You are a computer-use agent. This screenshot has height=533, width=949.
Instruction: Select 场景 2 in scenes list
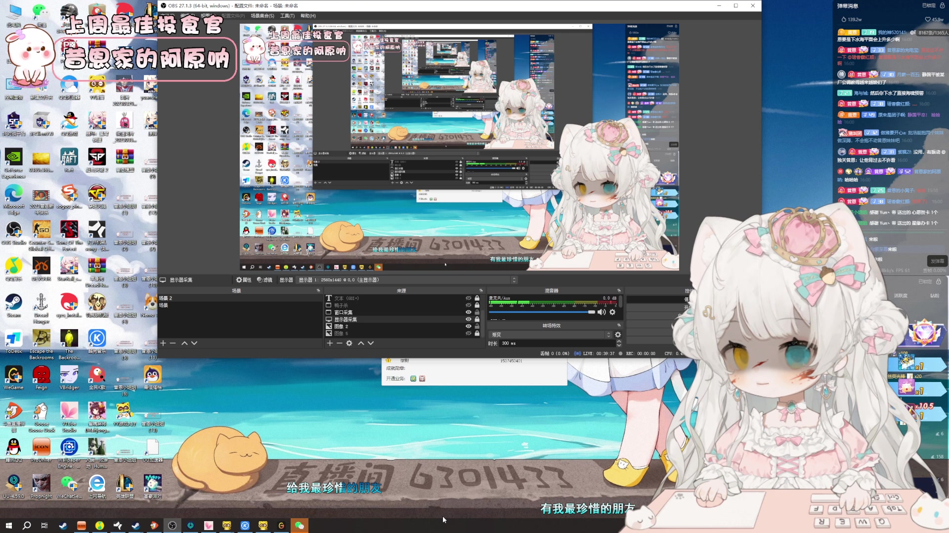pyautogui.click(x=166, y=298)
